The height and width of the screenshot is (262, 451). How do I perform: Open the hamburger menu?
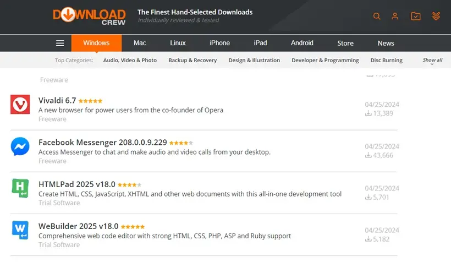pyautogui.click(x=60, y=43)
